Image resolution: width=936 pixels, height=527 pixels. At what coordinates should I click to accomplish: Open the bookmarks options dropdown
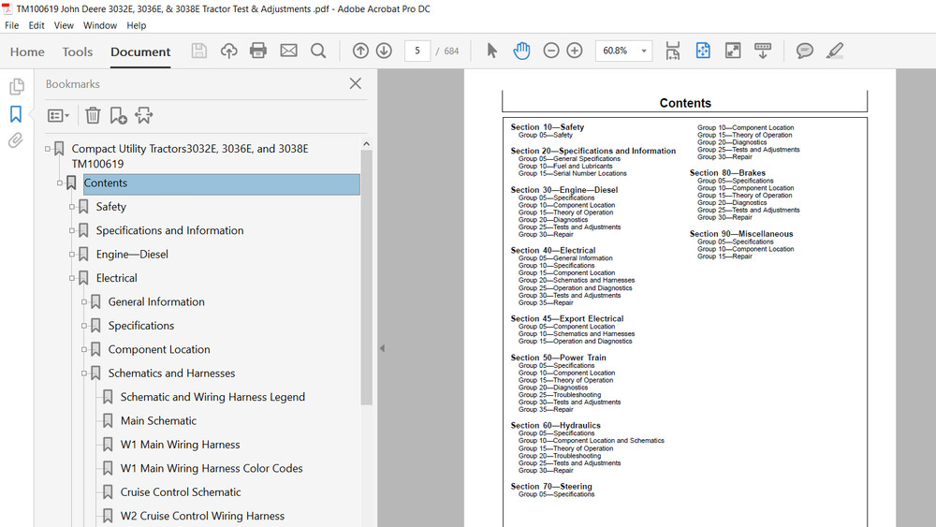[x=58, y=115]
